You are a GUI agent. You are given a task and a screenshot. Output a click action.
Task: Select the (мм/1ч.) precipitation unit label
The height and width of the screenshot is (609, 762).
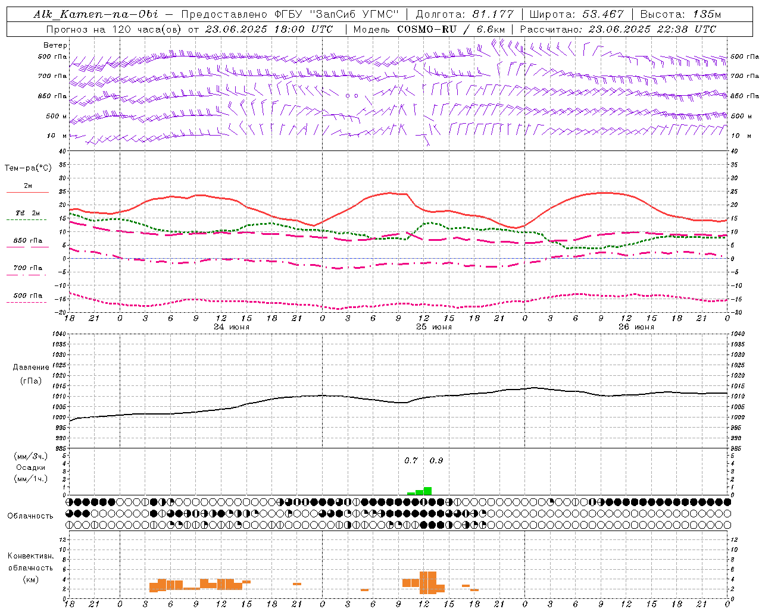click(x=31, y=479)
